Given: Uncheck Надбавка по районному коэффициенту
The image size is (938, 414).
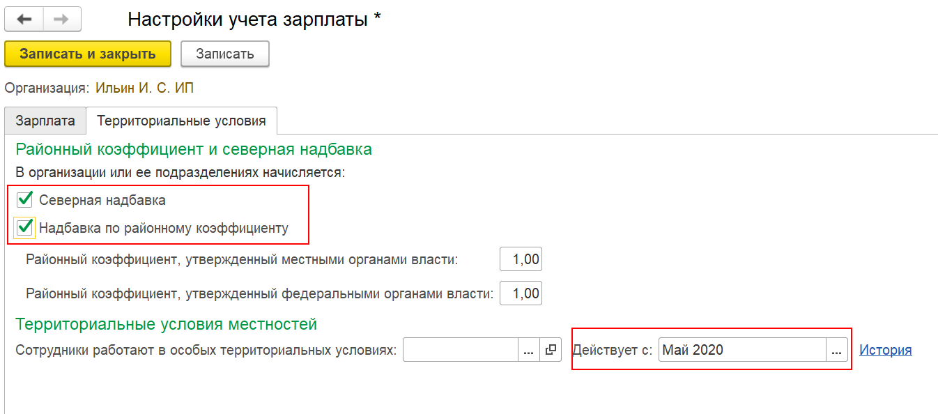Looking at the screenshot, I should coord(25,227).
